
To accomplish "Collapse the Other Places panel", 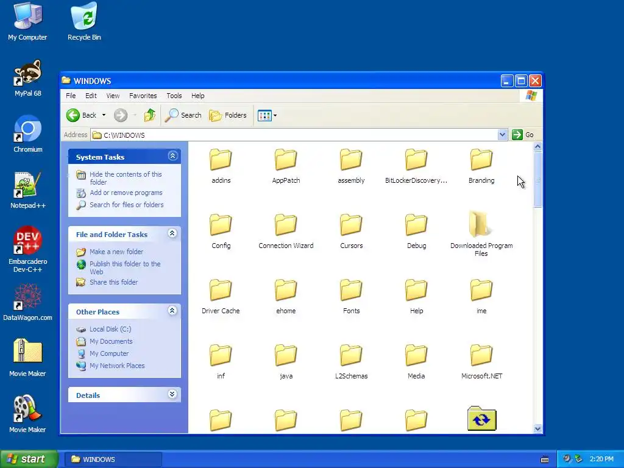I will pos(172,311).
